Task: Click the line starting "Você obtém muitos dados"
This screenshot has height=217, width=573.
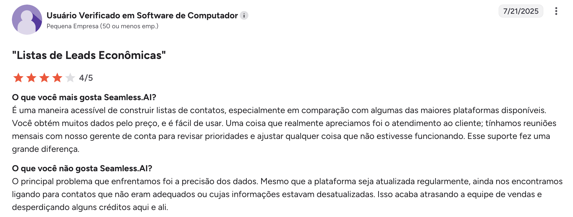Action: [284, 123]
